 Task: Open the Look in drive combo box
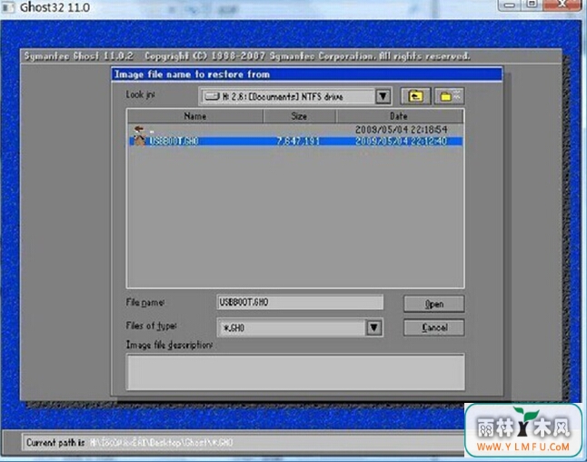(x=295, y=96)
